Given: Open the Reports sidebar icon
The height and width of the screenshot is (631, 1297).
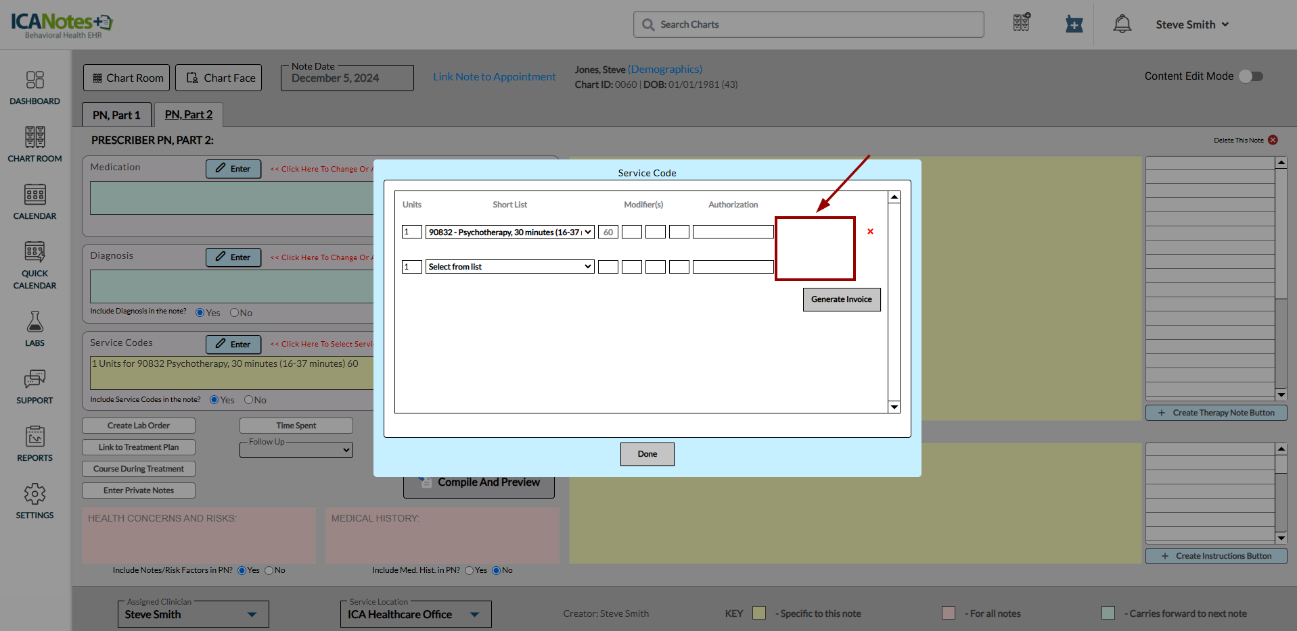Looking at the screenshot, I should 35,444.
